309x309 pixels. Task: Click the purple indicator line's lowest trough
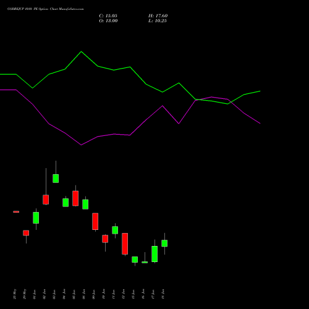click(81, 145)
